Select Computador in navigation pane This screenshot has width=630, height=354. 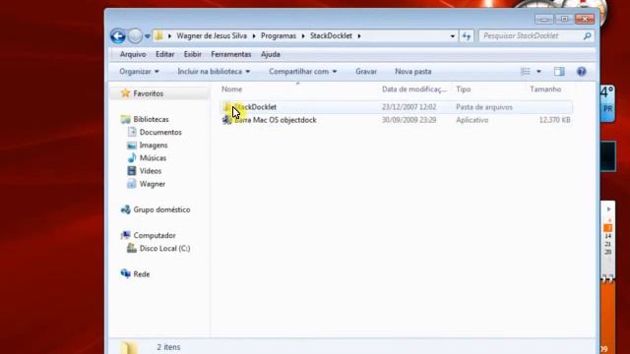[155, 235]
